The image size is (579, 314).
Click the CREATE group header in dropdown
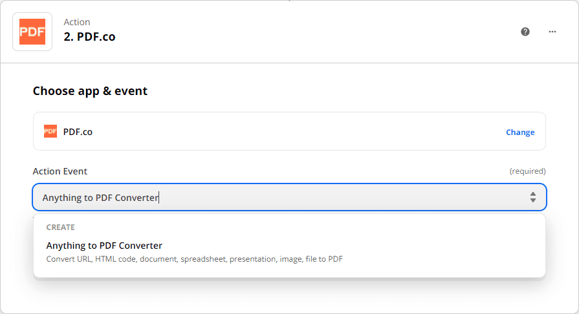point(61,227)
